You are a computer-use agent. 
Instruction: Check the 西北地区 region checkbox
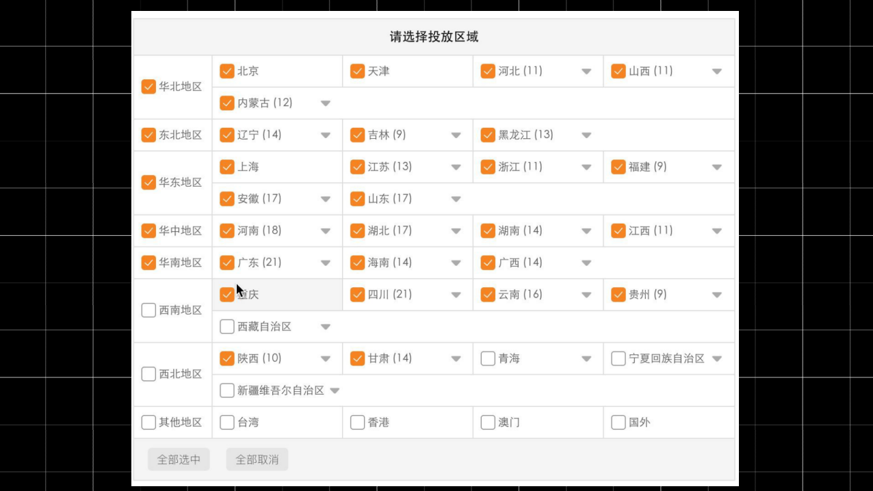click(x=148, y=374)
